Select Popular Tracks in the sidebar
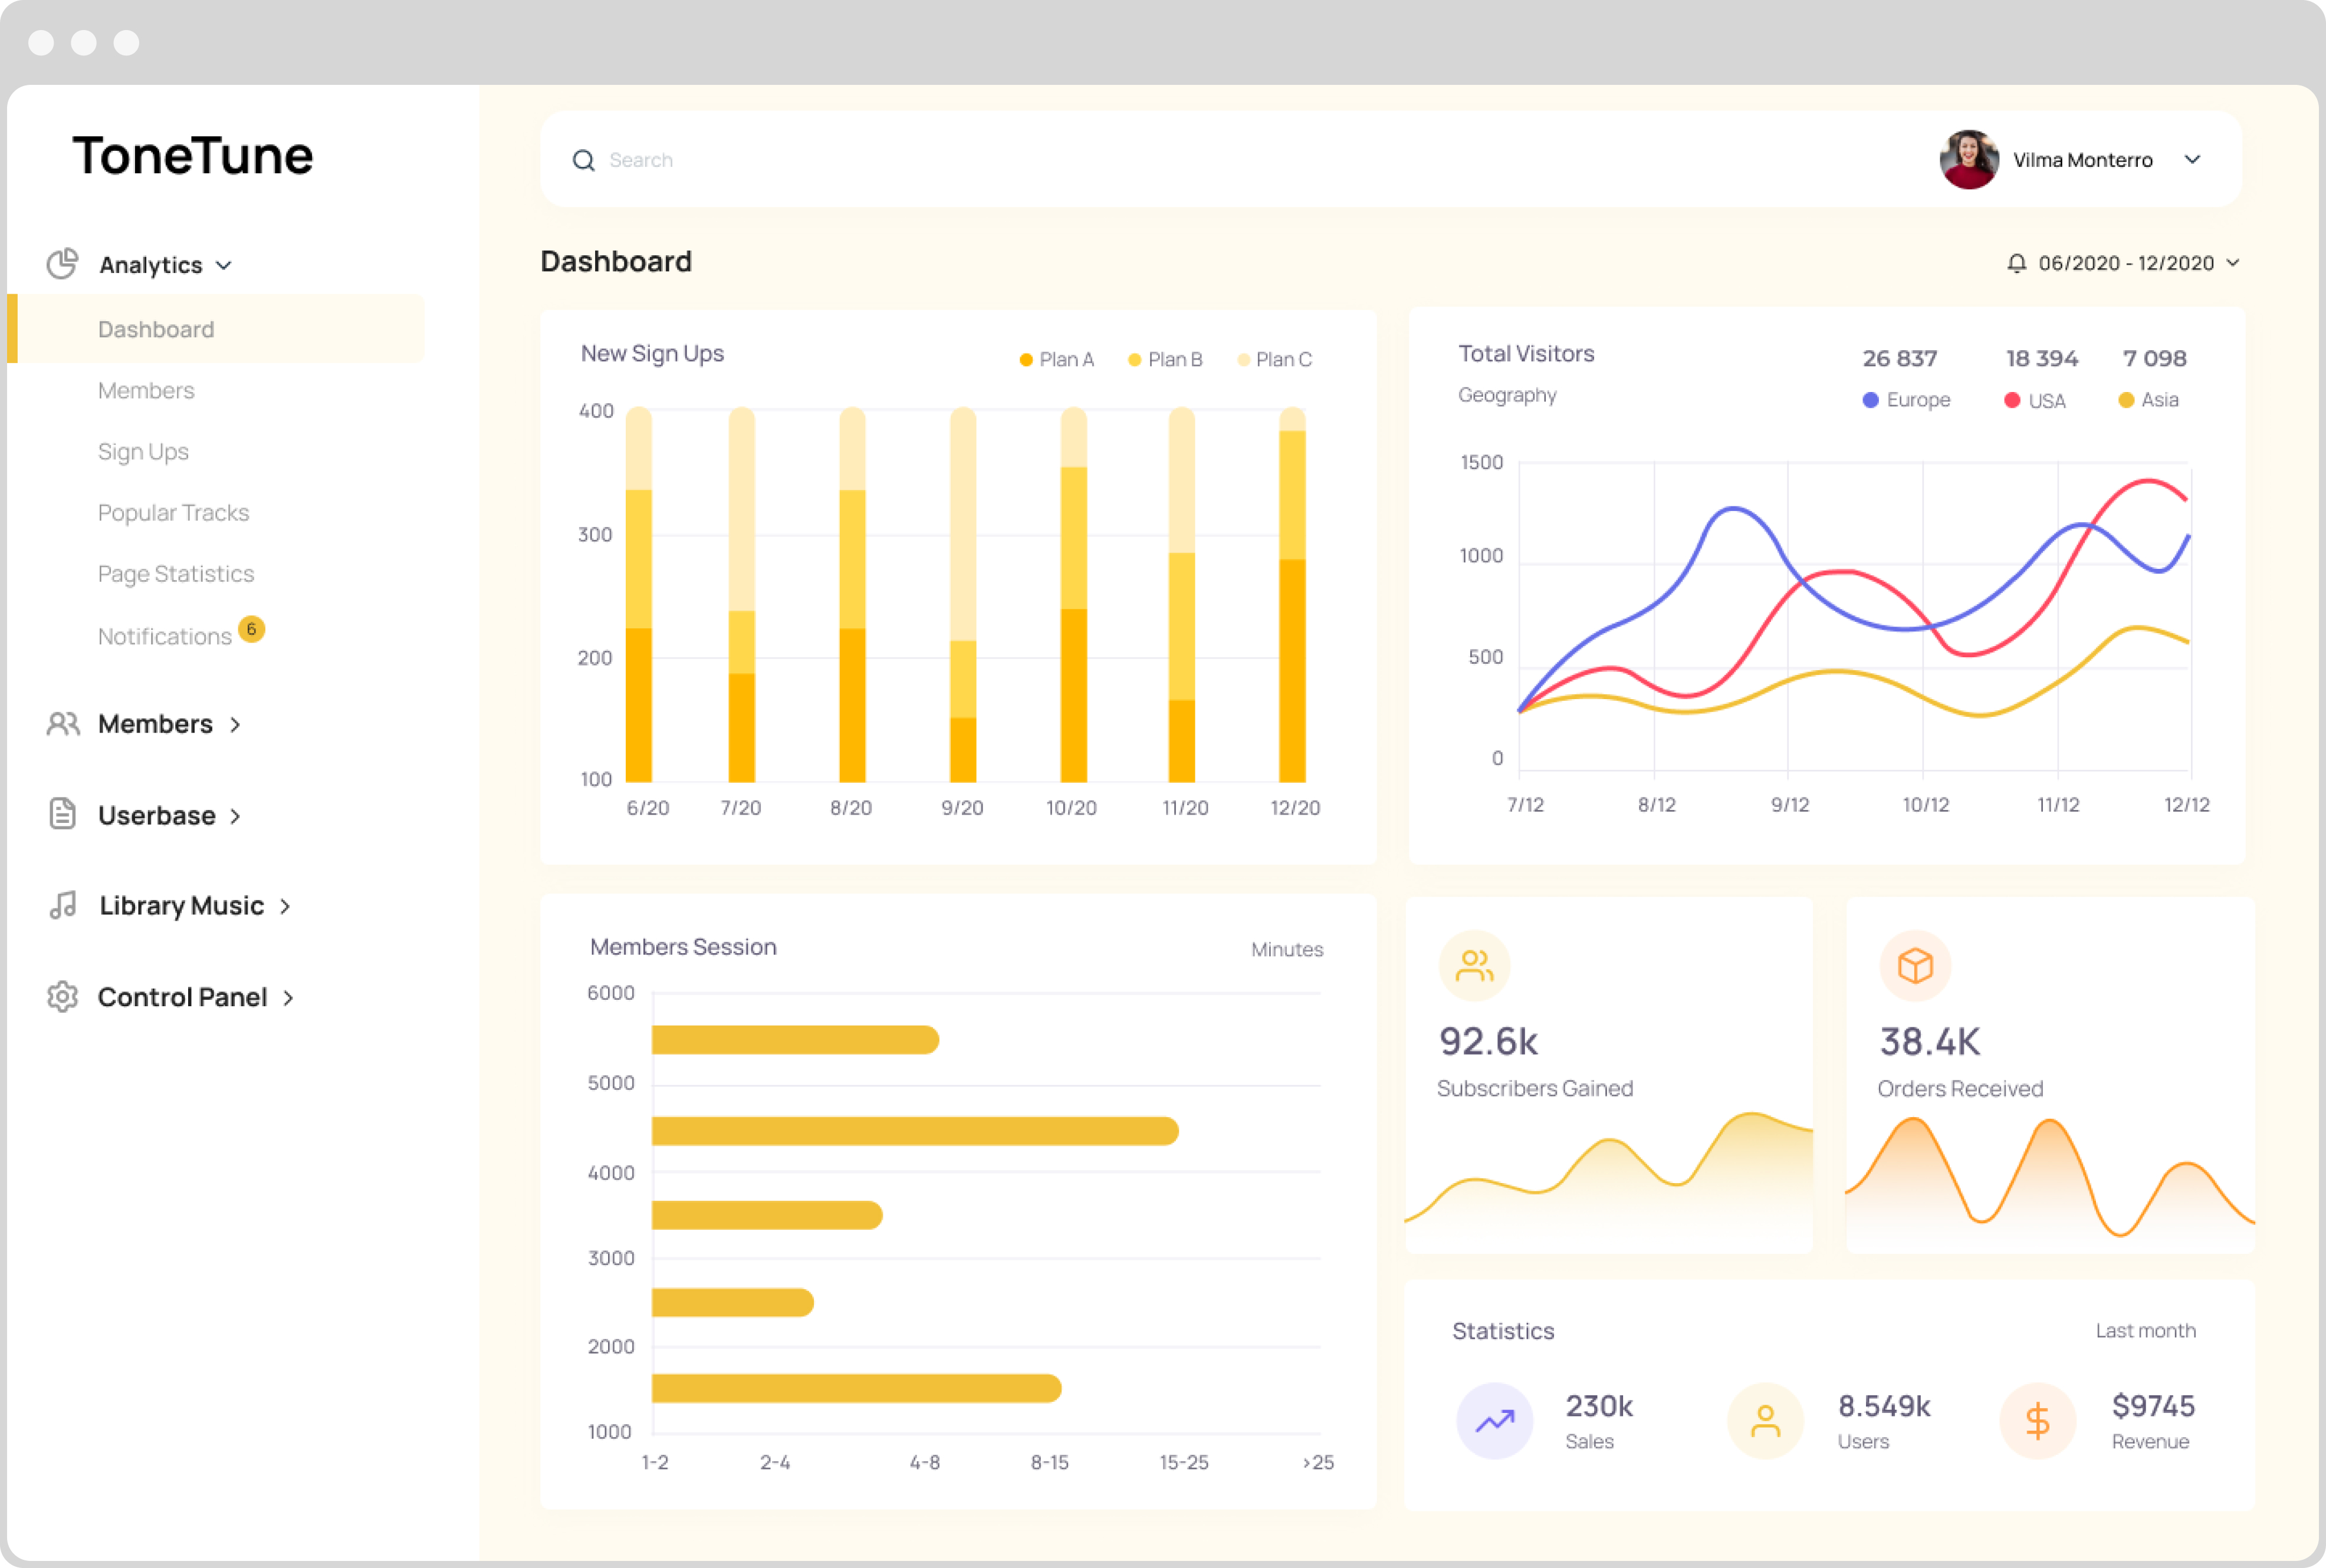The image size is (2326, 1568). [x=173, y=513]
